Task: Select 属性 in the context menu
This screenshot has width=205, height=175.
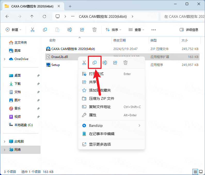Action: click(x=93, y=115)
